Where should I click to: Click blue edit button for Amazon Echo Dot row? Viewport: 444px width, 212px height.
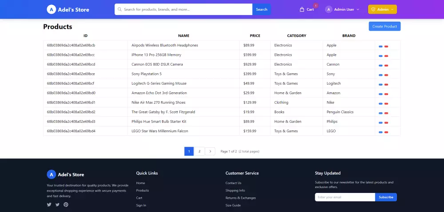[381, 94]
